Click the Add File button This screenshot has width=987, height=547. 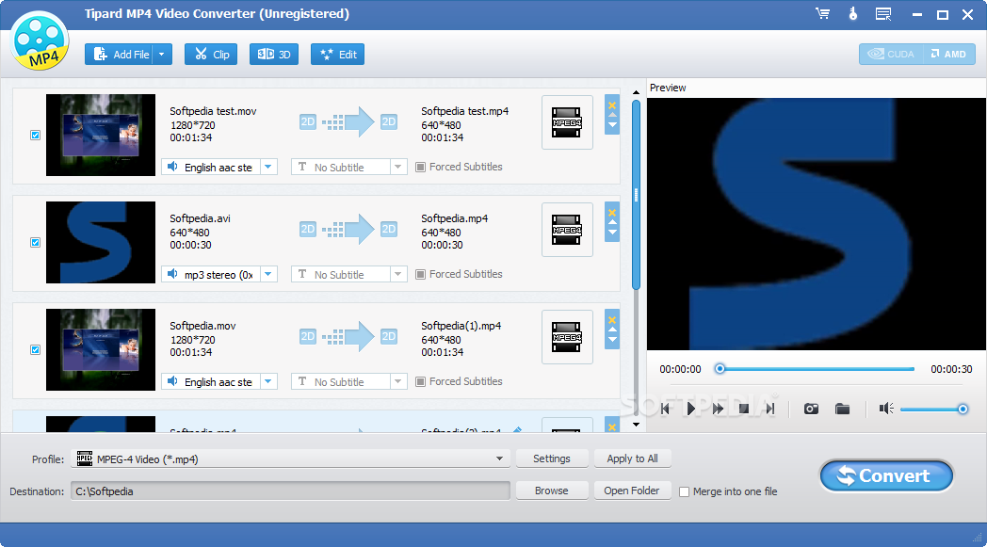tap(121, 54)
